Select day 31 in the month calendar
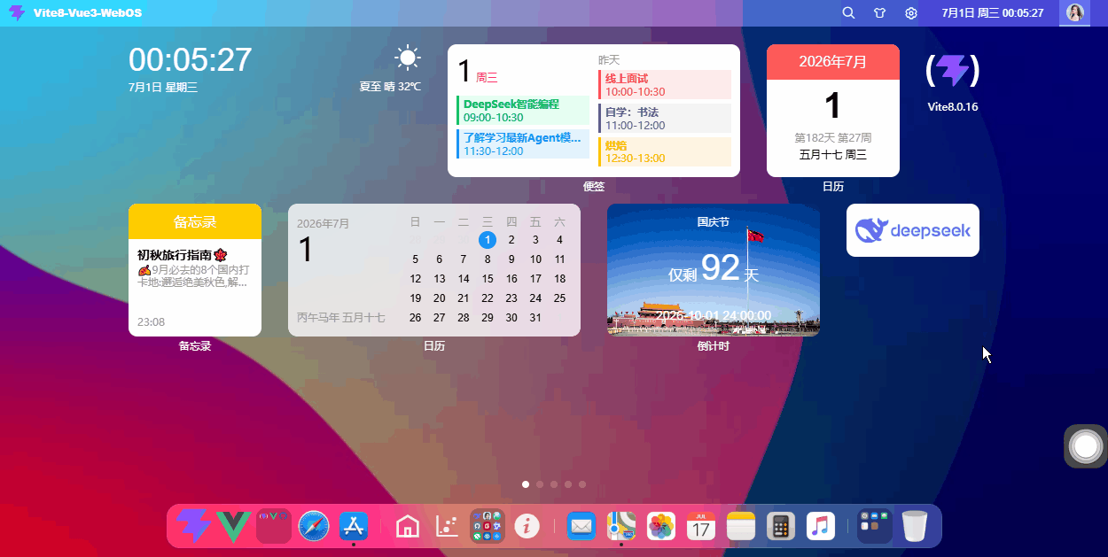The width and height of the screenshot is (1108, 557). click(535, 318)
